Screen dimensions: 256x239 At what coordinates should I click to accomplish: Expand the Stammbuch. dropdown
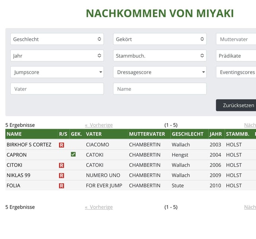[x=160, y=56]
